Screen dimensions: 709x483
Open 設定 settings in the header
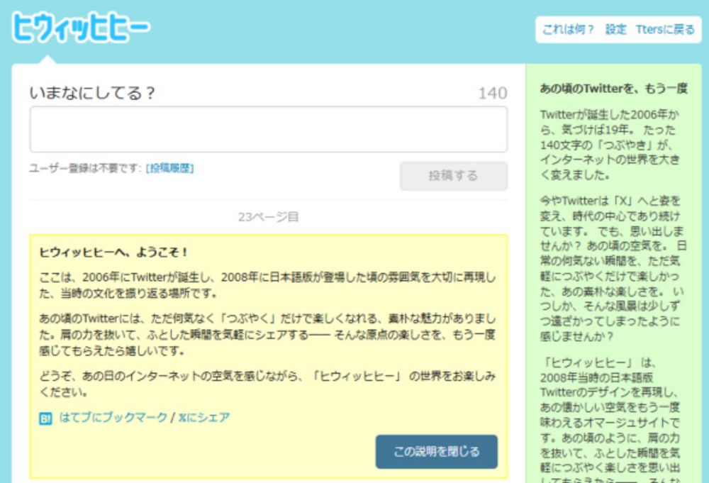coord(616,30)
